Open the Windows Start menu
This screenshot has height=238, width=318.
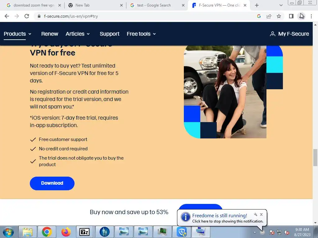coord(8,232)
